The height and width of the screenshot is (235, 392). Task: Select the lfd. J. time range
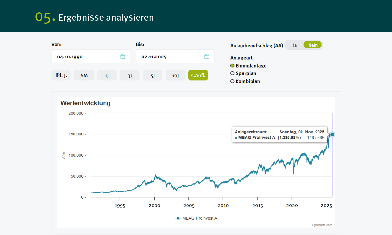click(x=61, y=75)
